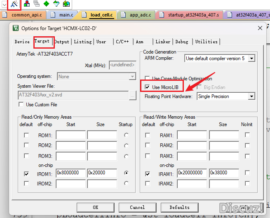The image size is (270, 218).
Task: Click the IROM1 Start address field
Action: pos(70,173)
